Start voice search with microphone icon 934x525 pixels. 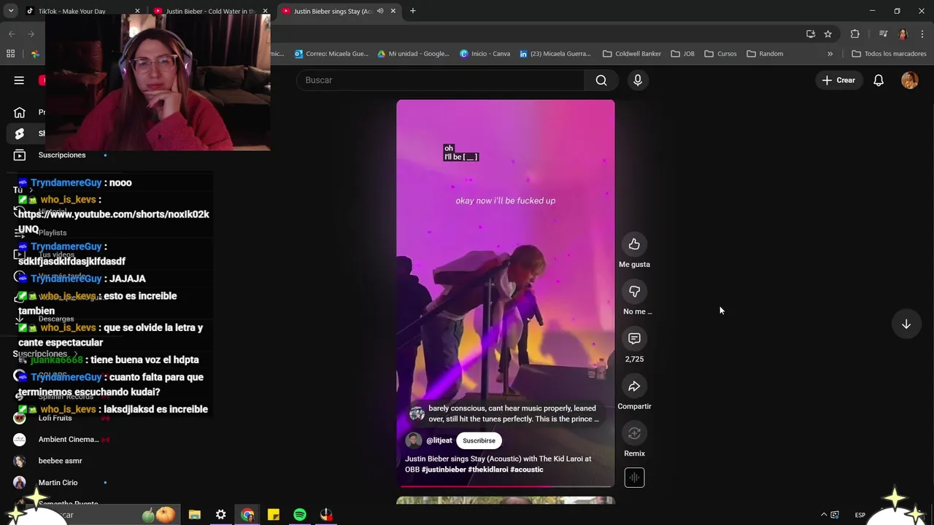[638, 80]
